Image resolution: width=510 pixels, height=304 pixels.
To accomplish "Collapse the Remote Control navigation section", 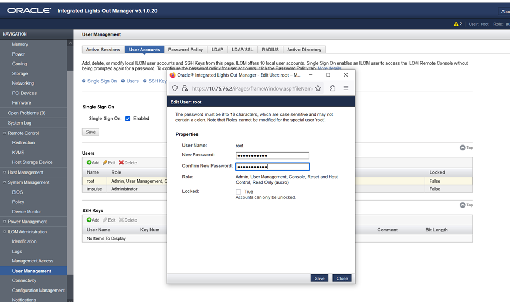I will 5,133.
